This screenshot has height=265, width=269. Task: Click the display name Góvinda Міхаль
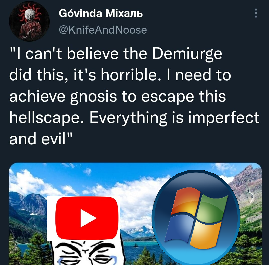click(101, 13)
